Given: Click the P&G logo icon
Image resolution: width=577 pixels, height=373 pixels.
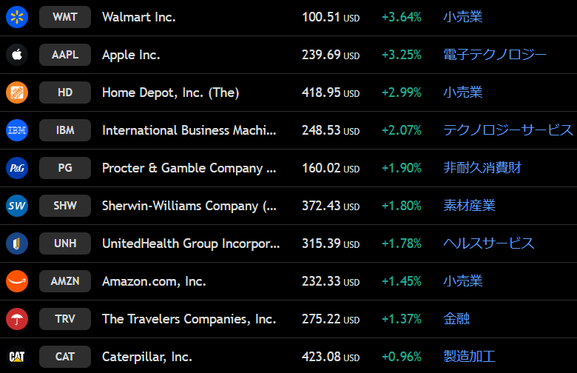Looking at the screenshot, I should point(17,168).
